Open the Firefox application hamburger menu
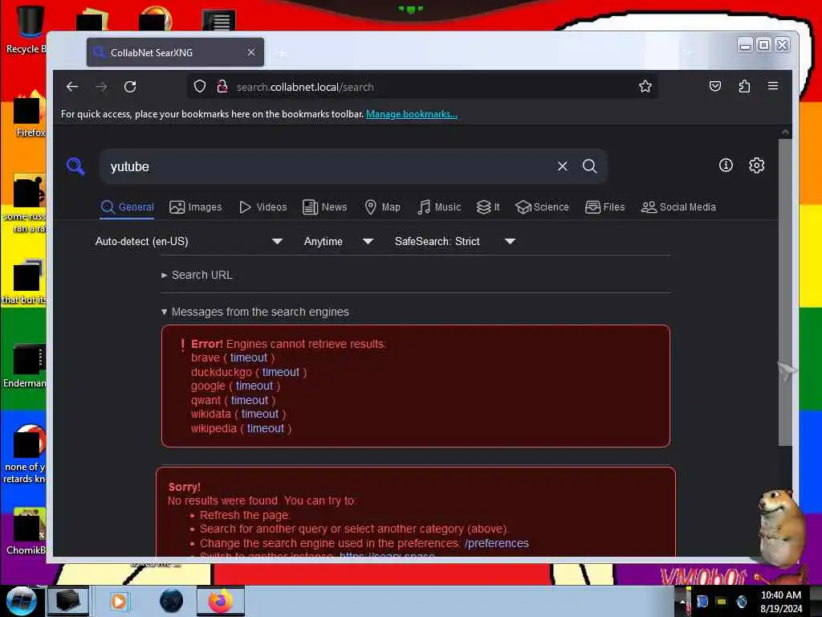 (773, 86)
